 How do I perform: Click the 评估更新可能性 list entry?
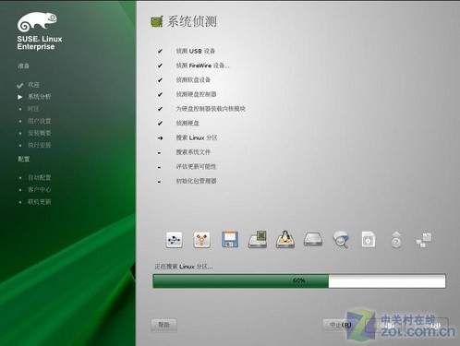click(196, 167)
